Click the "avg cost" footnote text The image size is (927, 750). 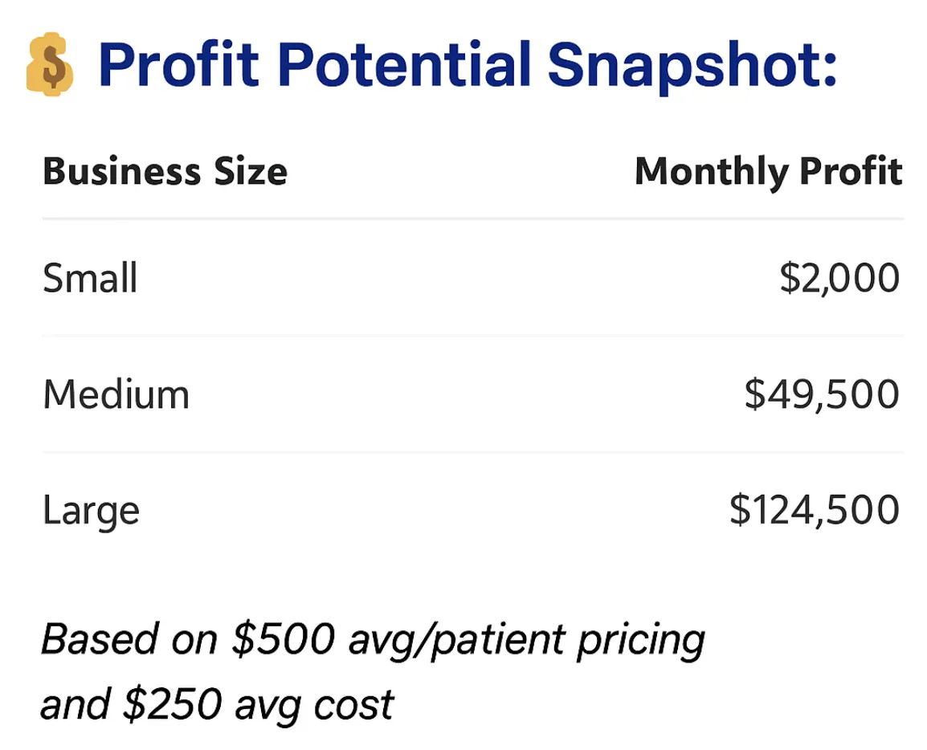pos(314,705)
